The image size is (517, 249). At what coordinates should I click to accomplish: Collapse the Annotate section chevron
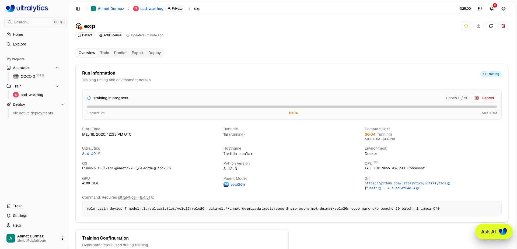pyautogui.click(x=57, y=68)
